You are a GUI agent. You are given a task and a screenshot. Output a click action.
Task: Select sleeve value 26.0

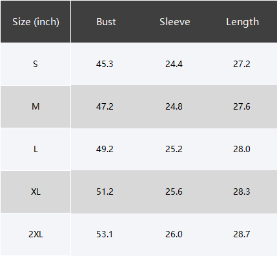point(174,234)
